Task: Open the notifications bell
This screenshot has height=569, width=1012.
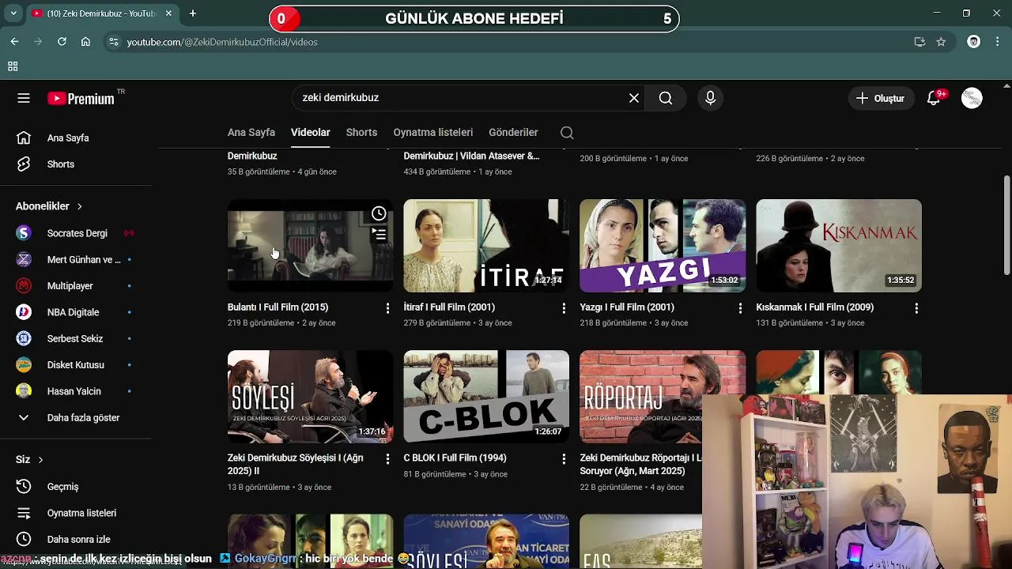Action: 934,98
